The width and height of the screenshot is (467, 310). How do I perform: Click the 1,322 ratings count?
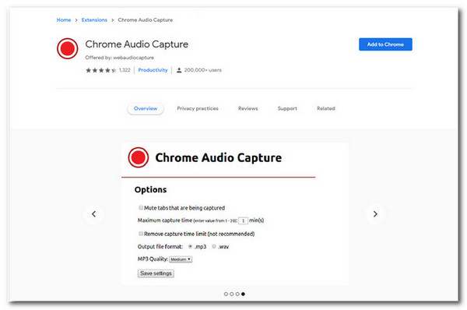point(125,70)
